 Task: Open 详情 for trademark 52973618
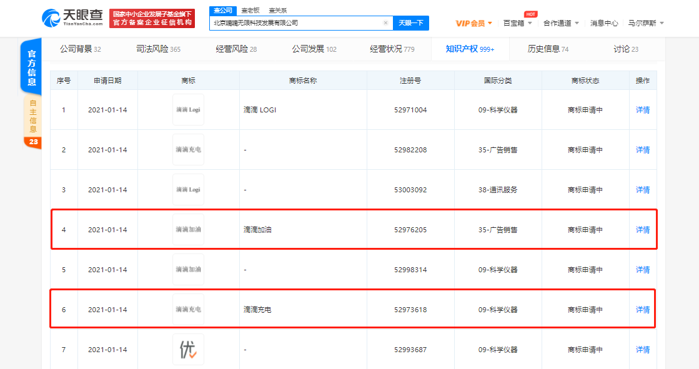[642, 310]
